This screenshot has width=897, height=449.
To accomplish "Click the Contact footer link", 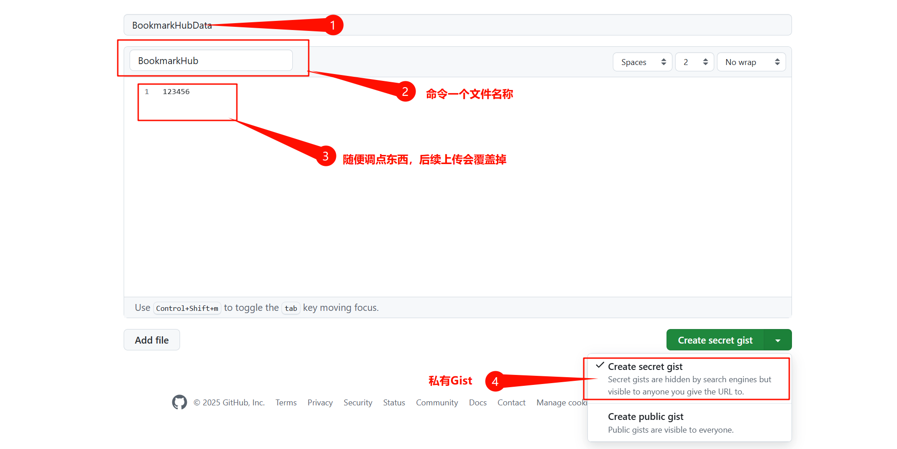I will (x=511, y=403).
